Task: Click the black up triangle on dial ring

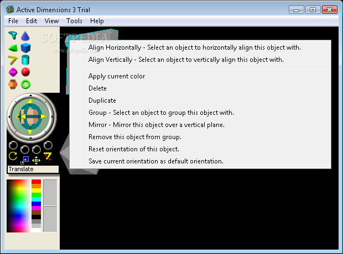Action: coord(30,95)
